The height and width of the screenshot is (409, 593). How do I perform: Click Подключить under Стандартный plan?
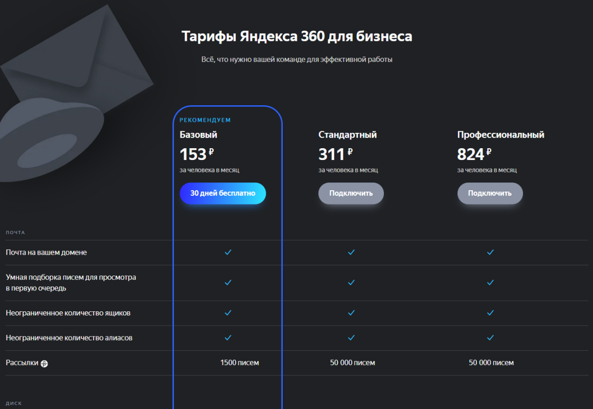tap(351, 193)
